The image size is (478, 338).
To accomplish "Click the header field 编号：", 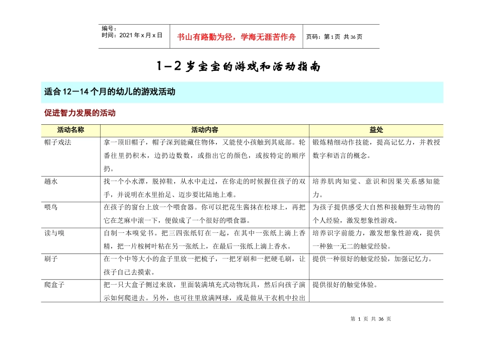I will tap(109, 28).
